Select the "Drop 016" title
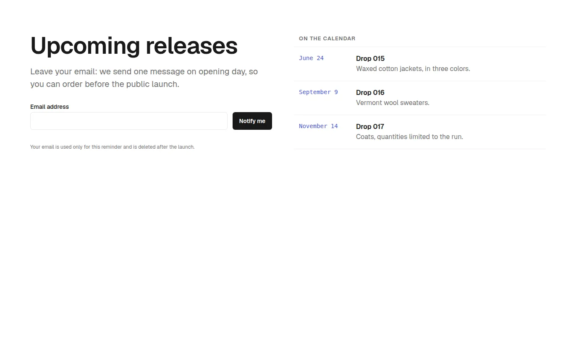Screen dimensions: 571x357 [x=370, y=92]
